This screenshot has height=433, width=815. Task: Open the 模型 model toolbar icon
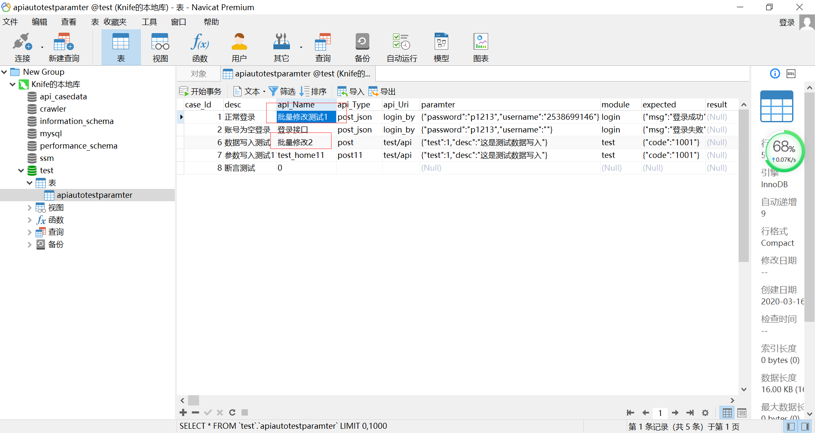click(x=441, y=47)
